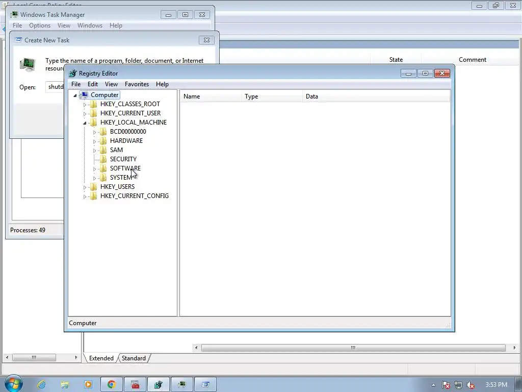
Task: Click the Task Manager title bar icon
Action: [14, 15]
